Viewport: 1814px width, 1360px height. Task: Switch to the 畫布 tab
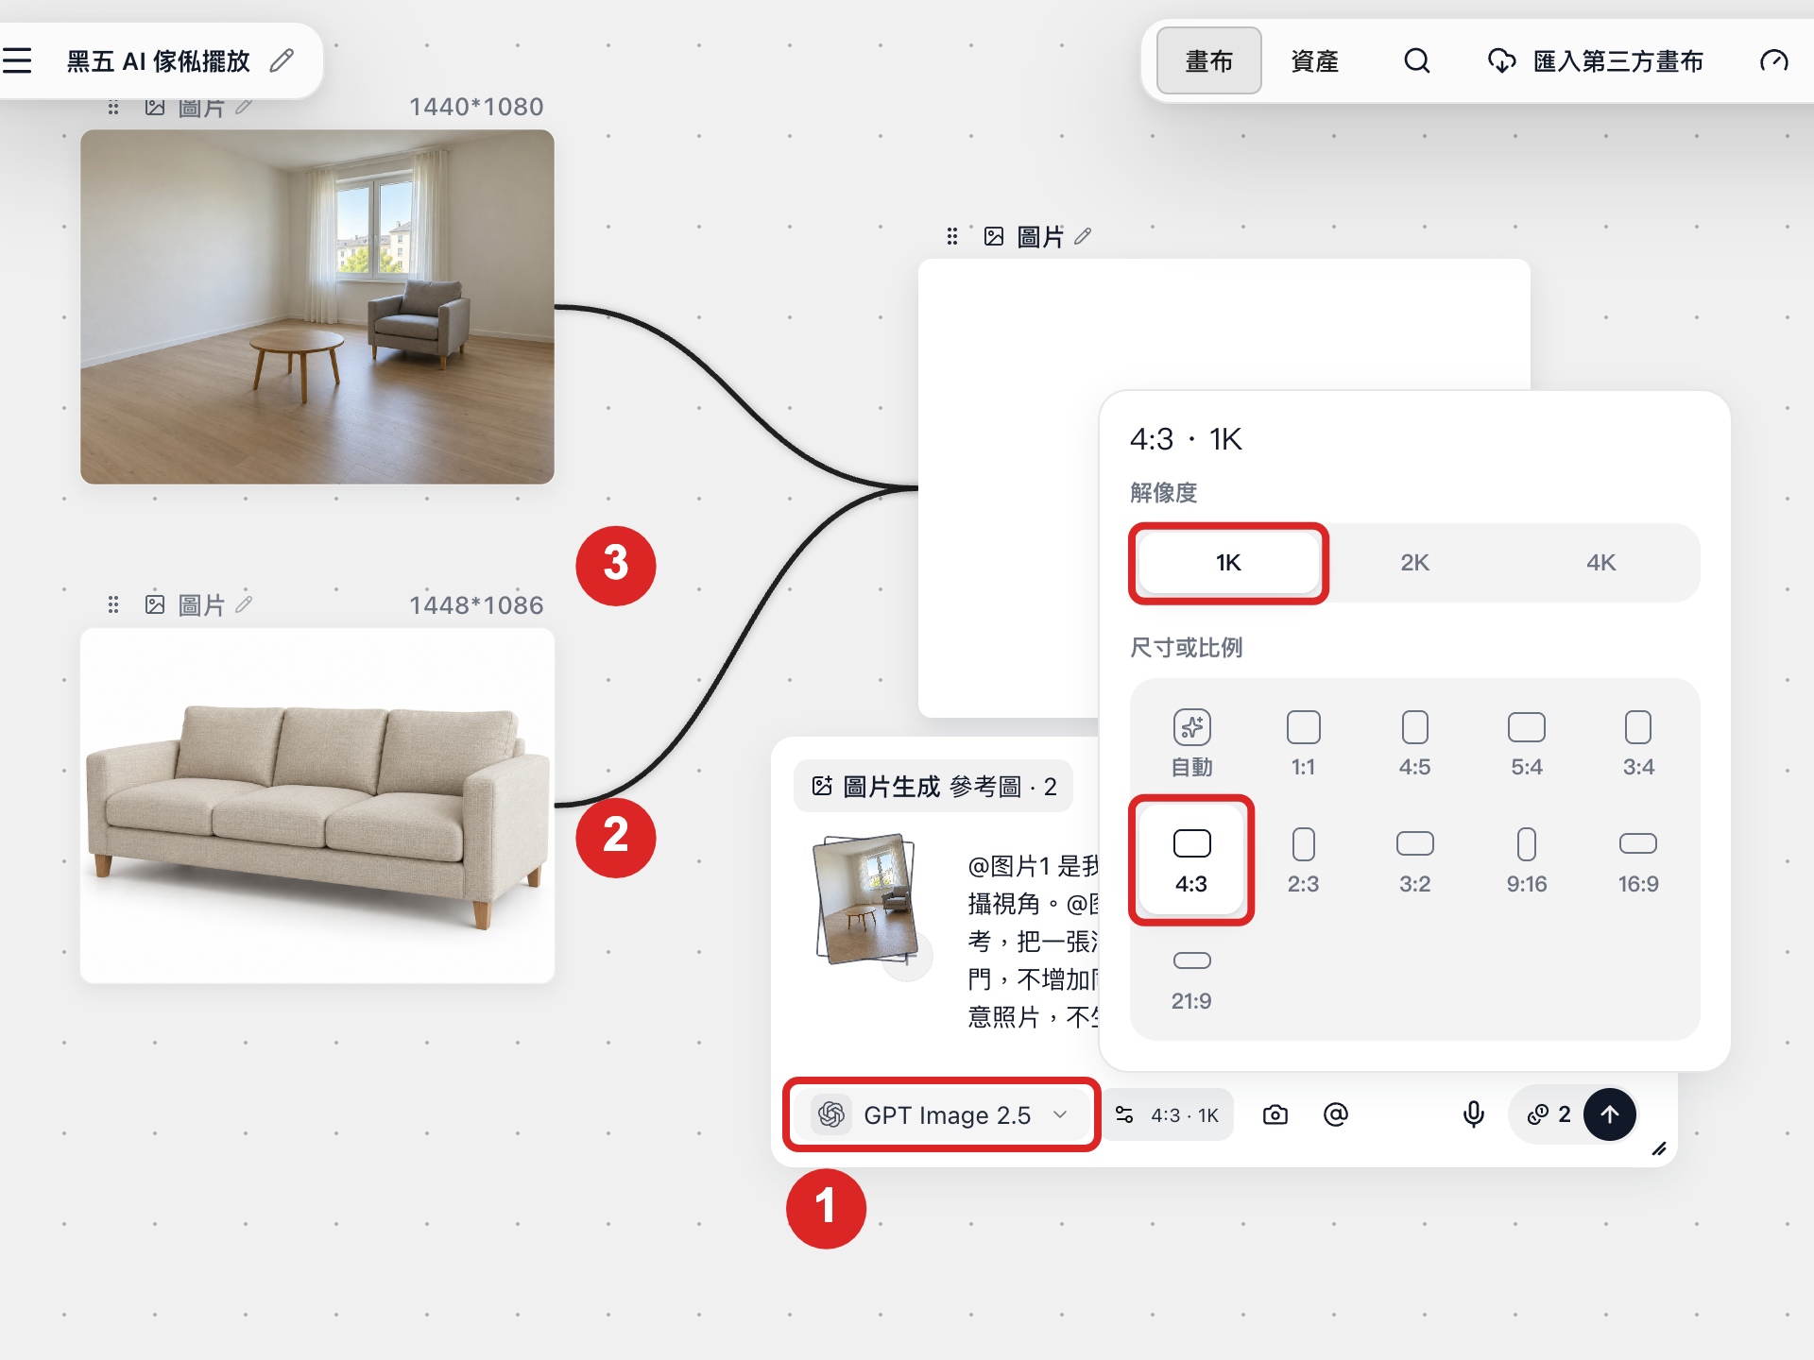pos(1208,61)
